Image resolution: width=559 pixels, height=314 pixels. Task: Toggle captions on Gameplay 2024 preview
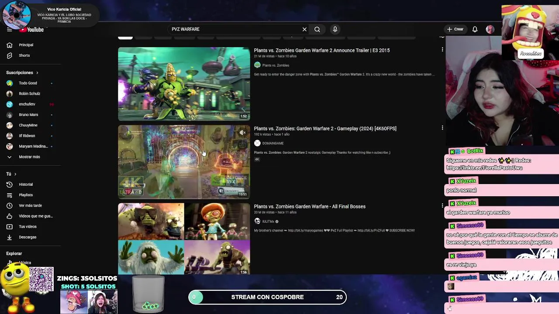click(x=242, y=145)
